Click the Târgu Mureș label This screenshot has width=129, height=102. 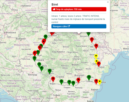(x=73, y=52)
